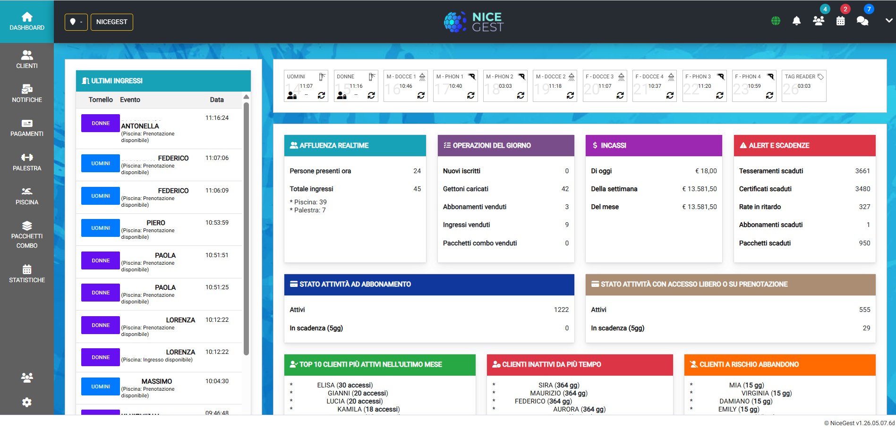Refresh the F - DOCCE 3 card
Viewport: 896px width, 428px height.
point(620,95)
